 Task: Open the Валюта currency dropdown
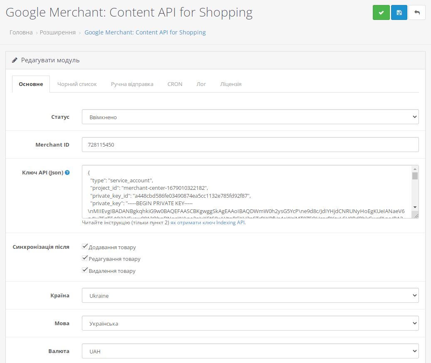[x=251, y=351]
